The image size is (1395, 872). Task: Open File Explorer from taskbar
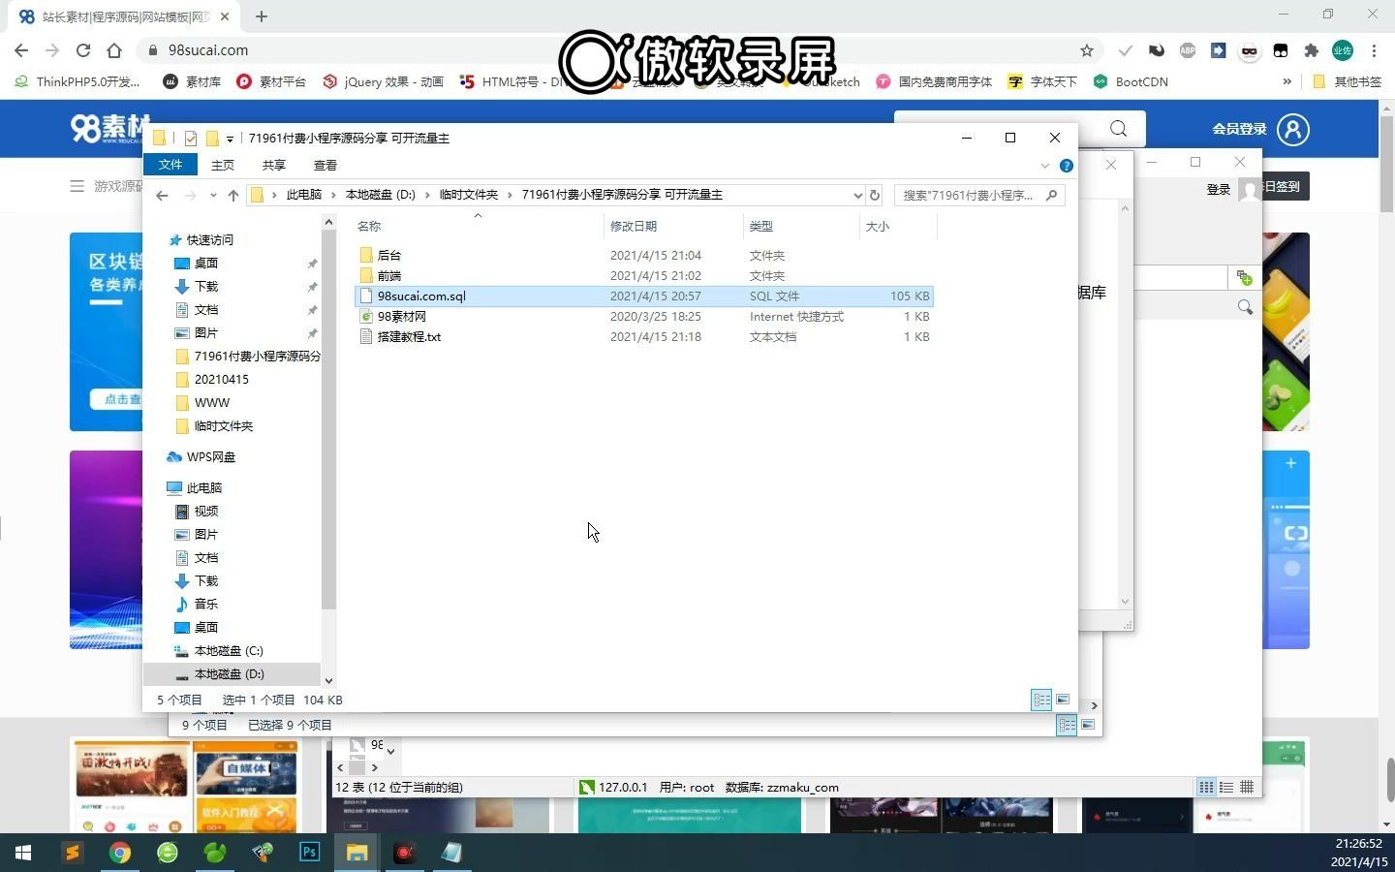coord(357,853)
